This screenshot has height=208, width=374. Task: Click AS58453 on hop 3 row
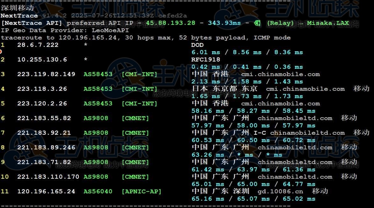click(x=98, y=74)
